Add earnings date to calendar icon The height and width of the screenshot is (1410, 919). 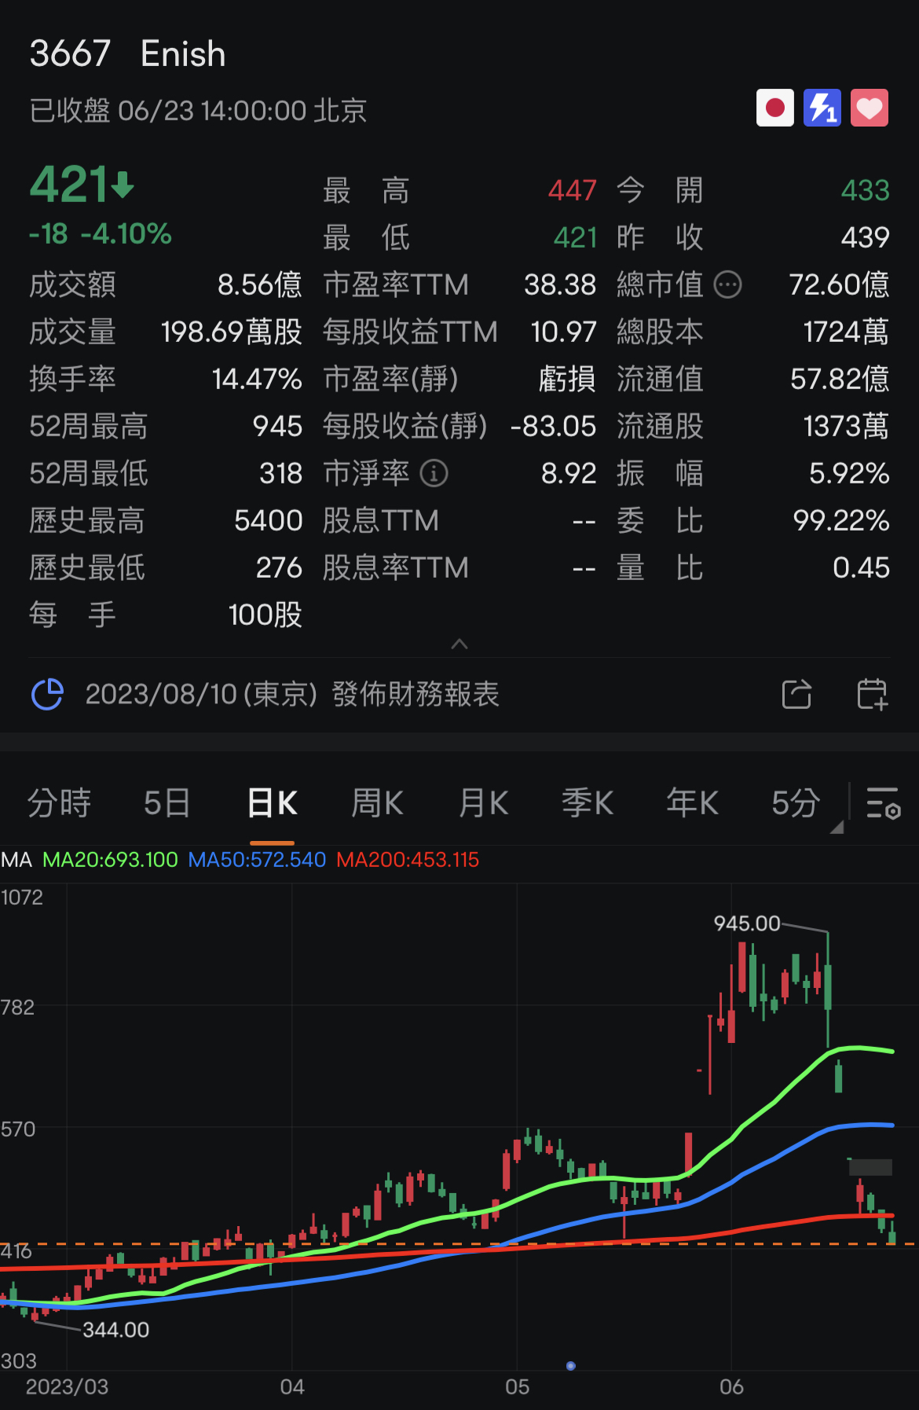coord(872,694)
